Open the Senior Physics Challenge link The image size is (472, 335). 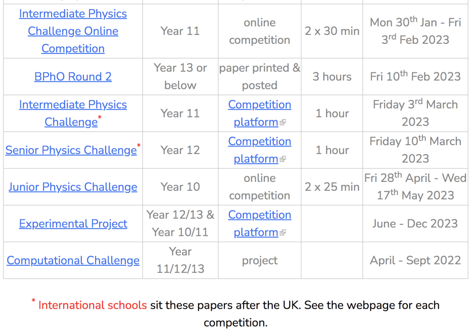coord(71,150)
